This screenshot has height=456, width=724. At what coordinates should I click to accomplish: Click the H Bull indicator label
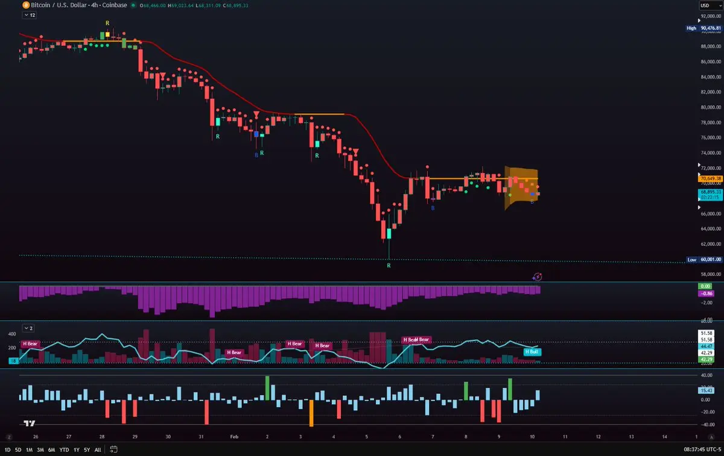pyautogui.click(x=532, y=351)
